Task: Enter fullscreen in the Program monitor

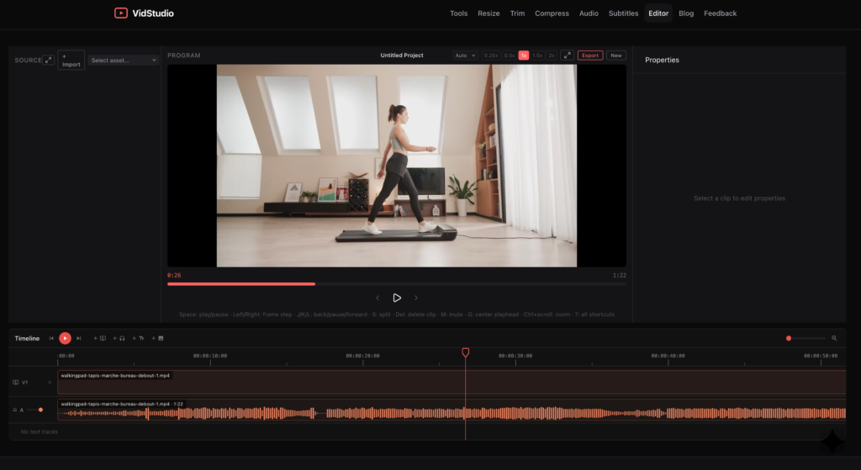Action: point(567,55)
